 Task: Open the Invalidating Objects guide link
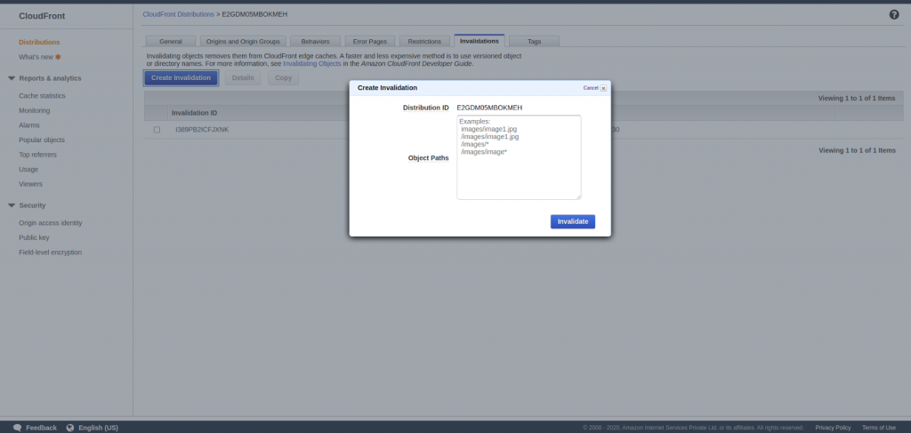(x=312, y=64)
